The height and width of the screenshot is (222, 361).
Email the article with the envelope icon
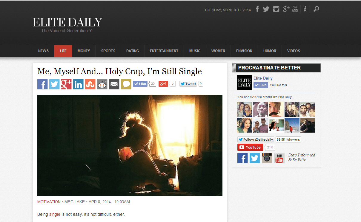click(x=114, y=84)
